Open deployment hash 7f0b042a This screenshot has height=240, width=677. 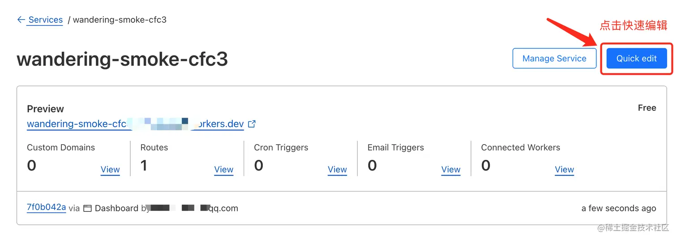click(46, 207)
